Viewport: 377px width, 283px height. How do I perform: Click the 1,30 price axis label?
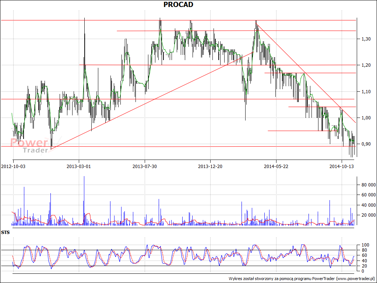pyautogui.click(x=366, y=39)
